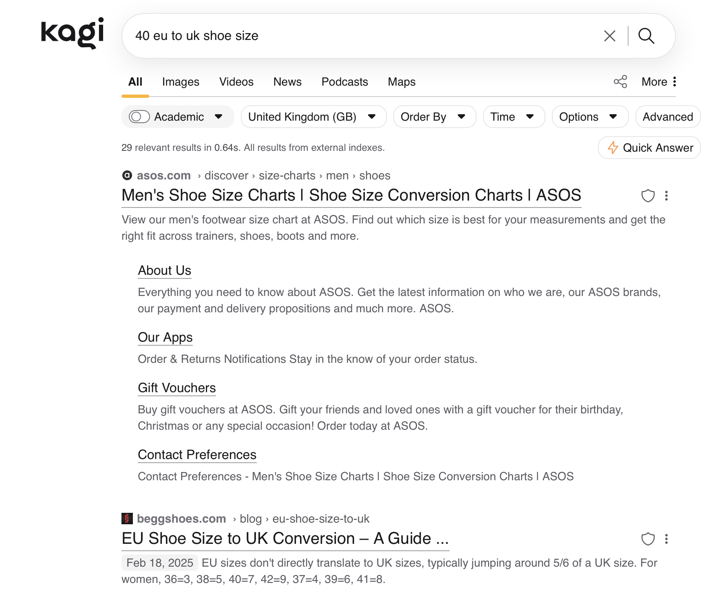
Task: Open the Order By dropdown
Action: click(434, 117)
